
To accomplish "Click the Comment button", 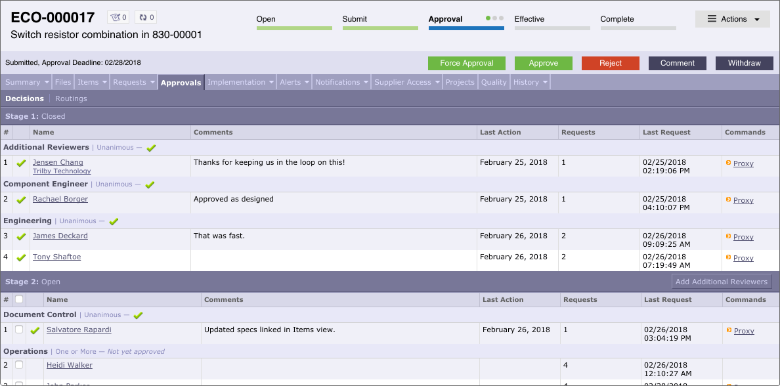I will [678, 63].
